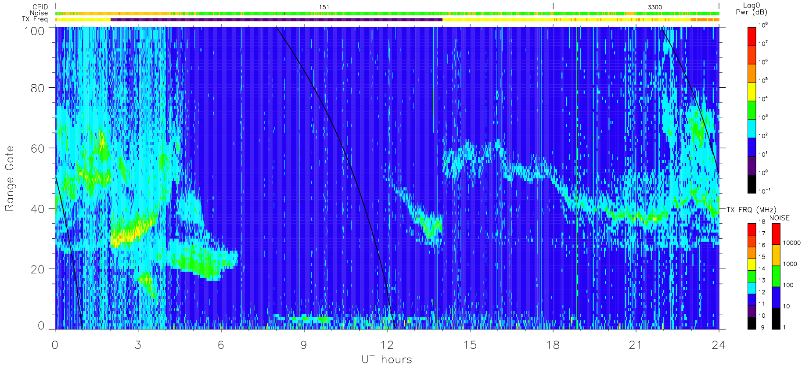
Task: Click the purple span of the TX Freq strip
Action: click(x=277, y=19)
